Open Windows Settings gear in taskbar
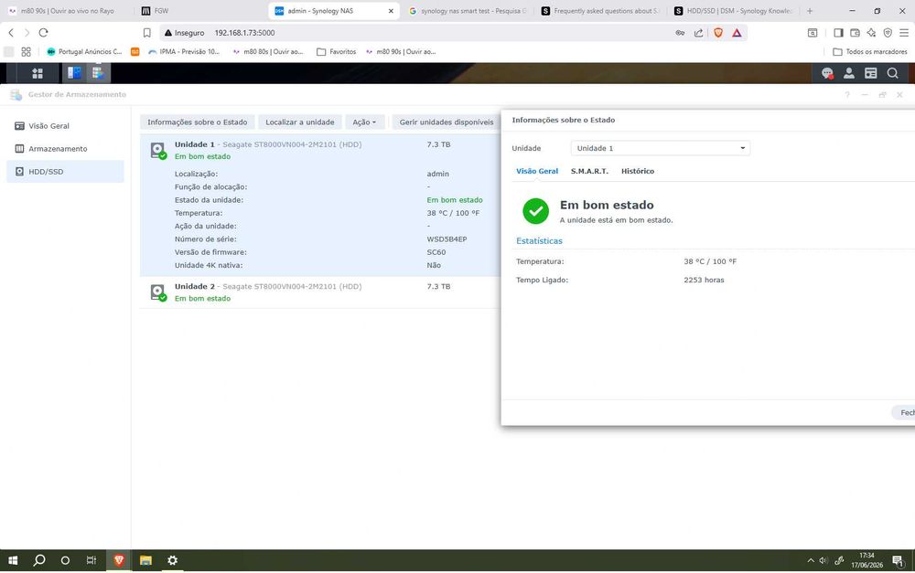The width and height of the screenshot is (915, 573). (172, 560)
